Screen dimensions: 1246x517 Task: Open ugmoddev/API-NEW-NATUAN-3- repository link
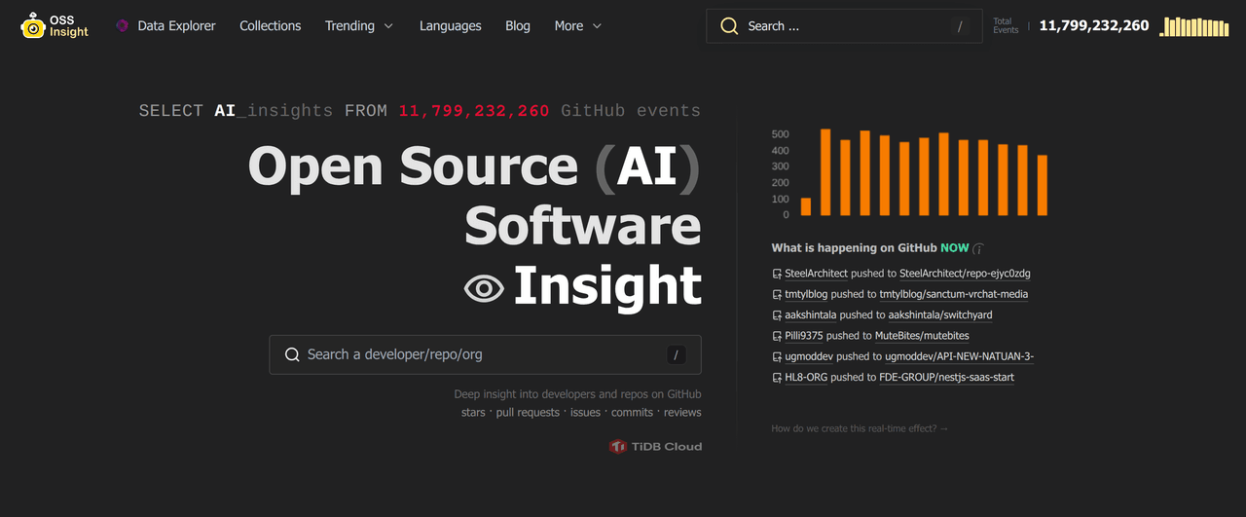click(959, 357)
